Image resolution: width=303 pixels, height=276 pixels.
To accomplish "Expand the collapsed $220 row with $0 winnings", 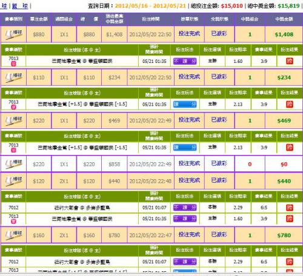I will [x=151, y=164].
